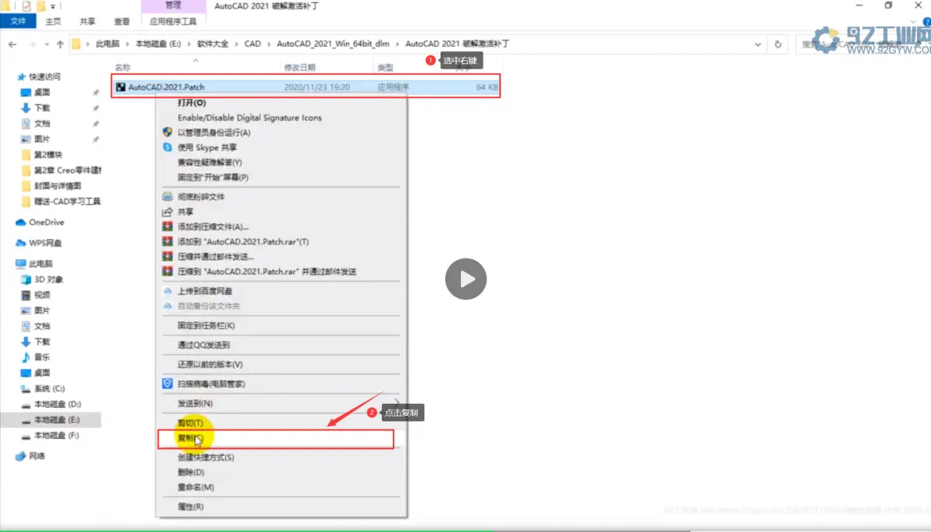Open 属性(R) properties entry
931x532 pixels.
(x=190, y=506)
